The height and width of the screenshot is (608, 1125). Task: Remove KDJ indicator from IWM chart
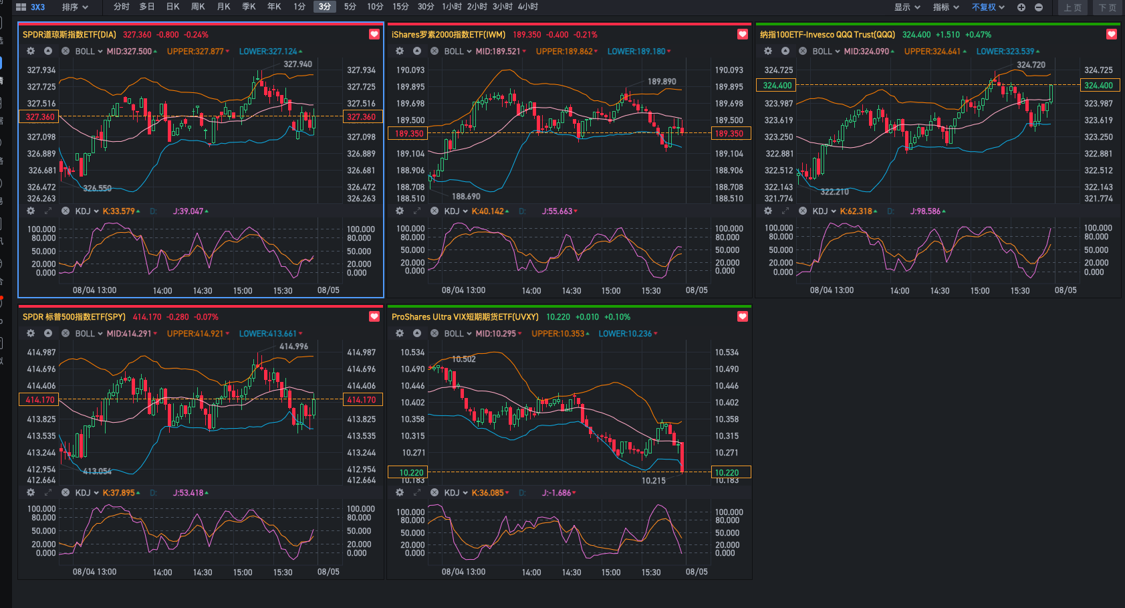434,211
